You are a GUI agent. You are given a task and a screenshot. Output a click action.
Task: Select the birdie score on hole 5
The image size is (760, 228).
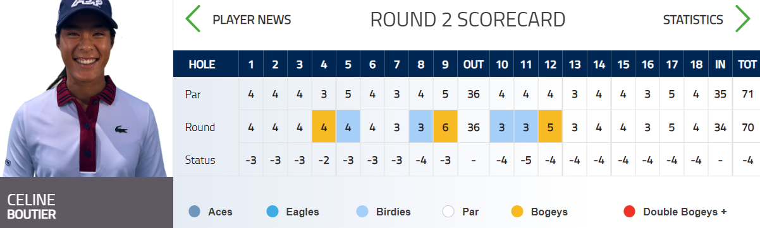[348, 127]
